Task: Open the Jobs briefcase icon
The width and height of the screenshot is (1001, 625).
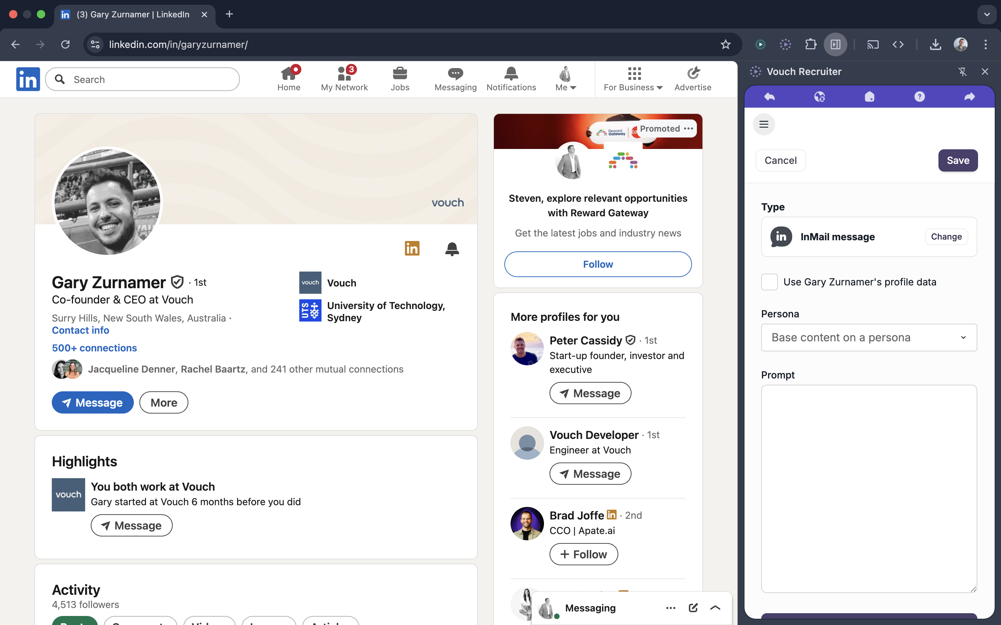Action: pyautogui.click(x=400, y=78)
